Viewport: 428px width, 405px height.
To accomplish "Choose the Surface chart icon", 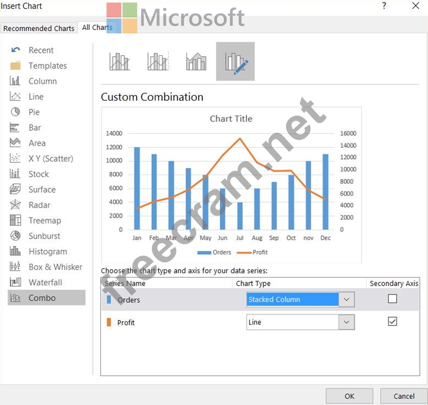I will click(15, 189).
